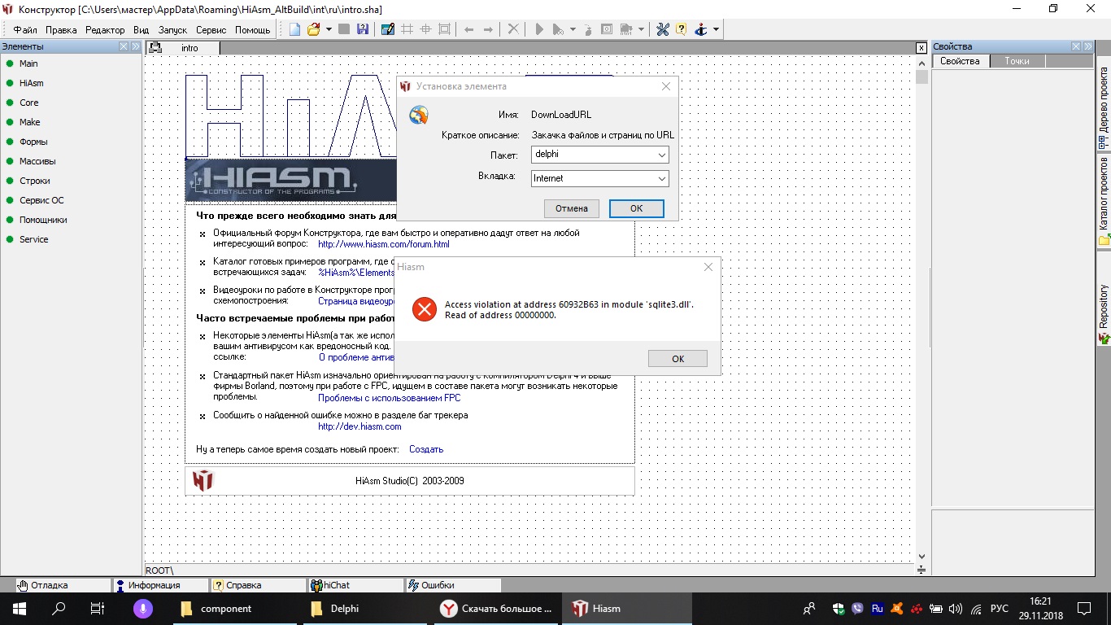Expand the dropdown next to anchor icon

[x=716, y=29]
